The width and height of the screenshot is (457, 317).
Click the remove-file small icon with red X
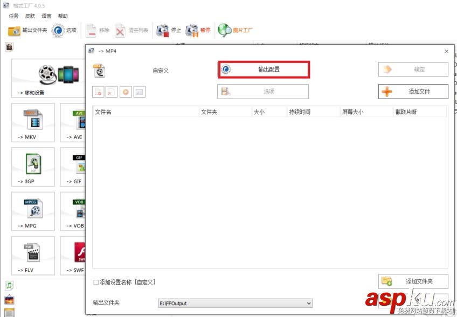[x=112, y=92]
